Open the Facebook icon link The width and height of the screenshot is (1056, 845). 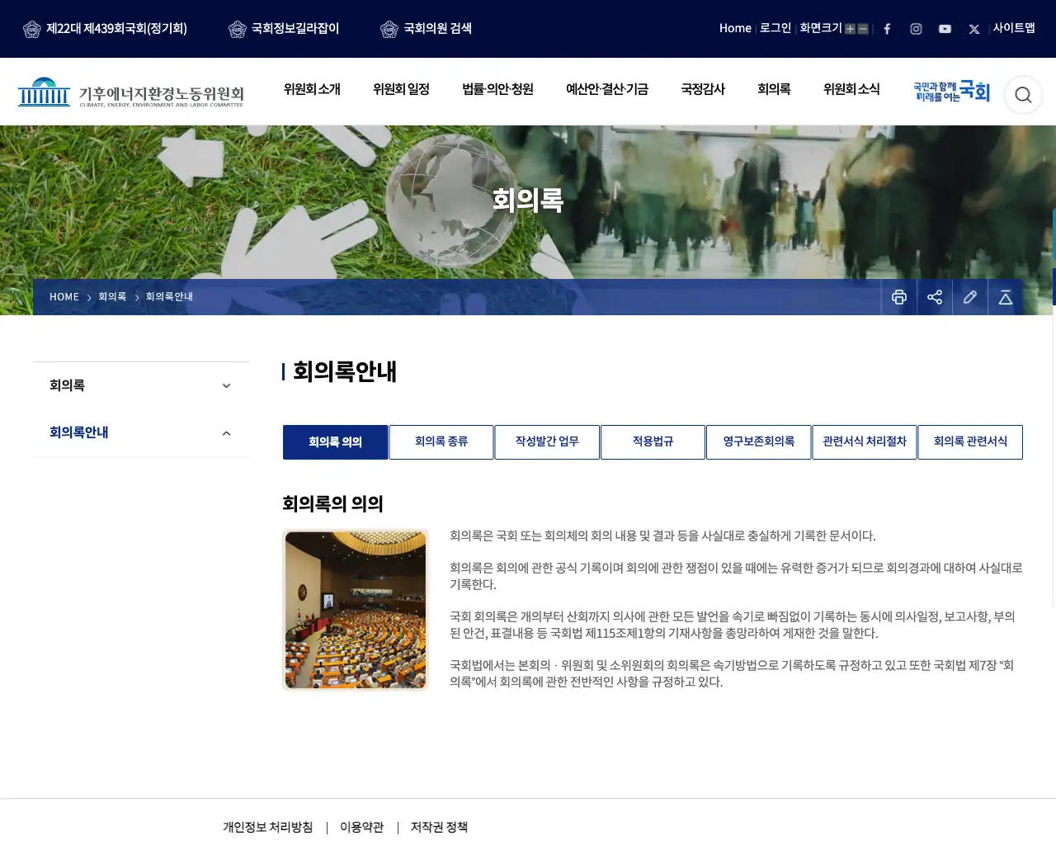[887, 29]
